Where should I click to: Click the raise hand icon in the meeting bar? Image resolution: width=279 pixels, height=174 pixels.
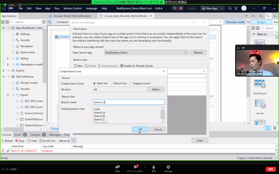(154, 167)
